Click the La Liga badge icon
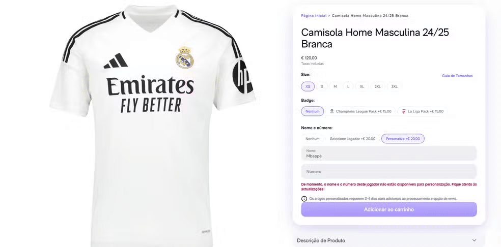The image size is (501, 247). (x=404, y=111)
